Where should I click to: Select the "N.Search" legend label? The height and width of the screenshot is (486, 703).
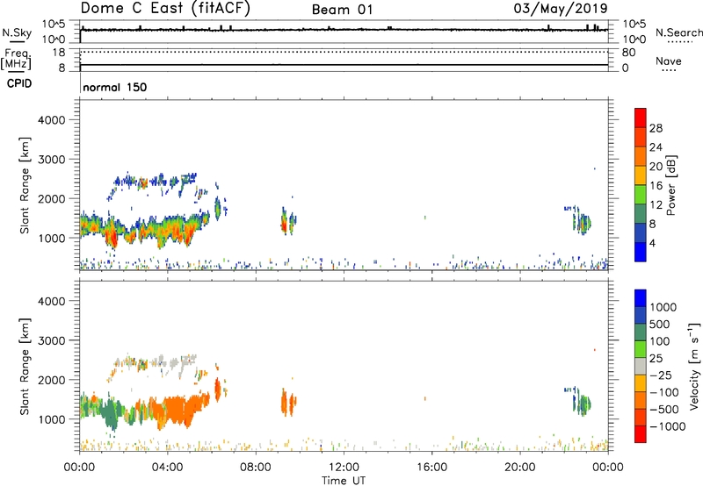pos(678,32)
